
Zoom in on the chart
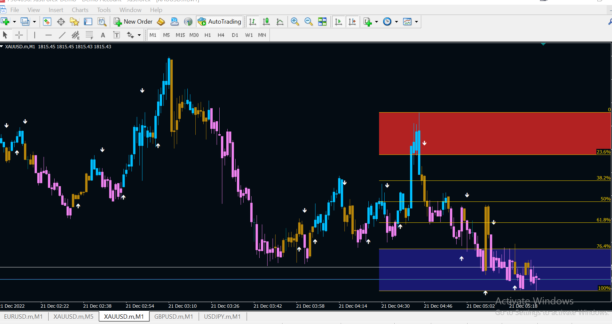click(x=295, y=22)
